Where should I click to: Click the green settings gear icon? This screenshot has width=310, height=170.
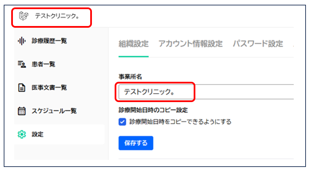(21, 135)
